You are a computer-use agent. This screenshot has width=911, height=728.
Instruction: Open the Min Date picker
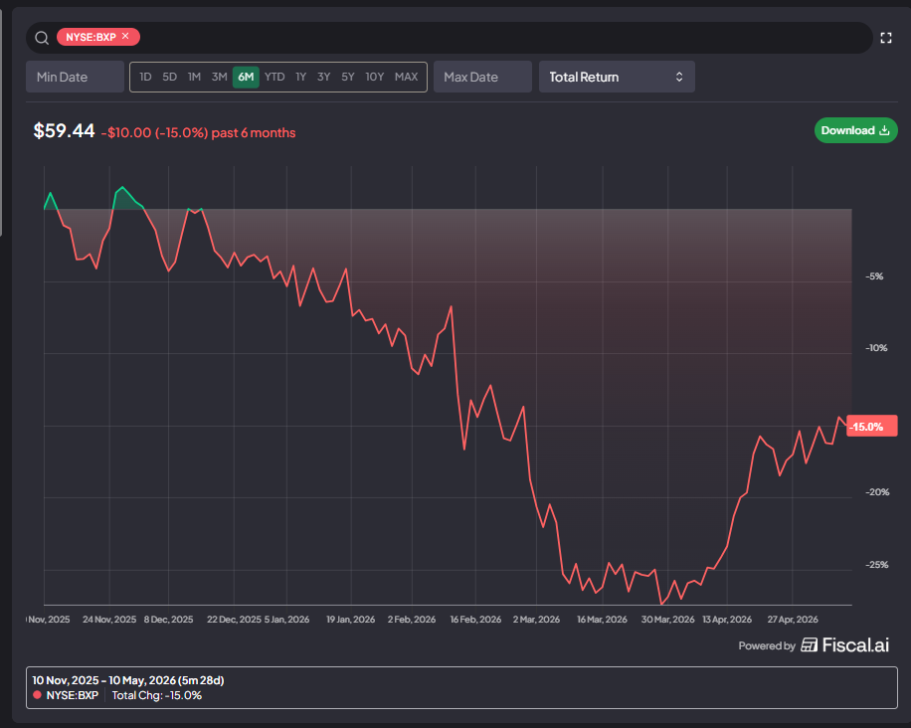pos(75,77)
